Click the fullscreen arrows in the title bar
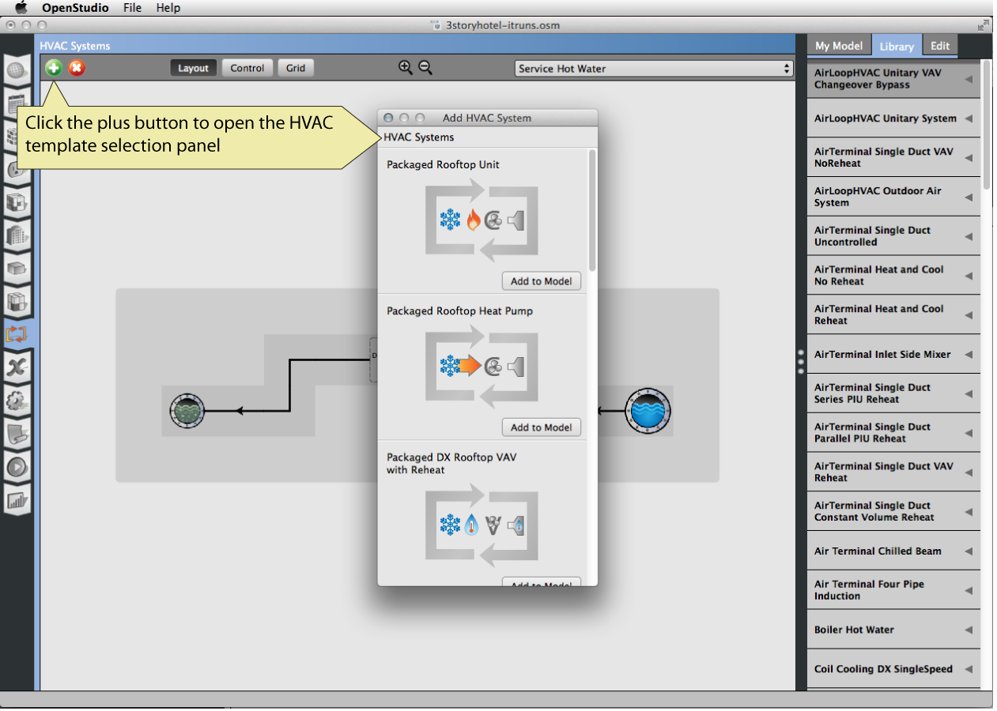 tap(984, 25)
